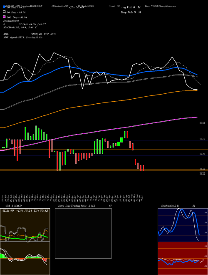The width and height of the screenshot is (208, 275).
Task: Click the 63.72 price axis label
Action: click(x=202, y=154)
